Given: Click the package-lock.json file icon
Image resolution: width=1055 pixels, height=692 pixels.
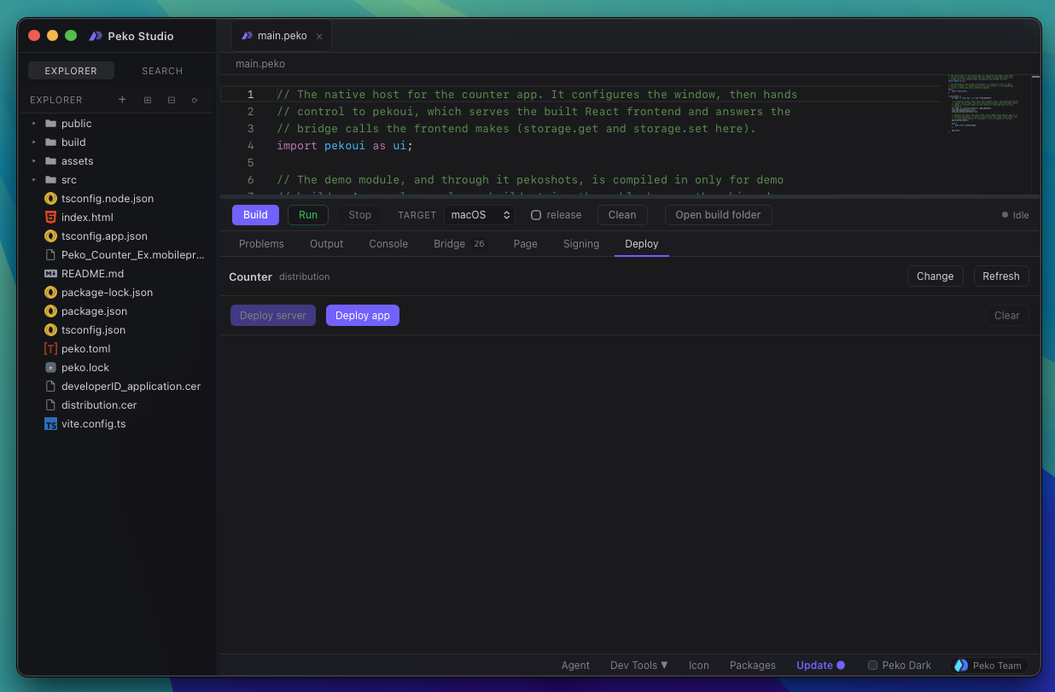Looking at the screenshot, I should point(50,293).
